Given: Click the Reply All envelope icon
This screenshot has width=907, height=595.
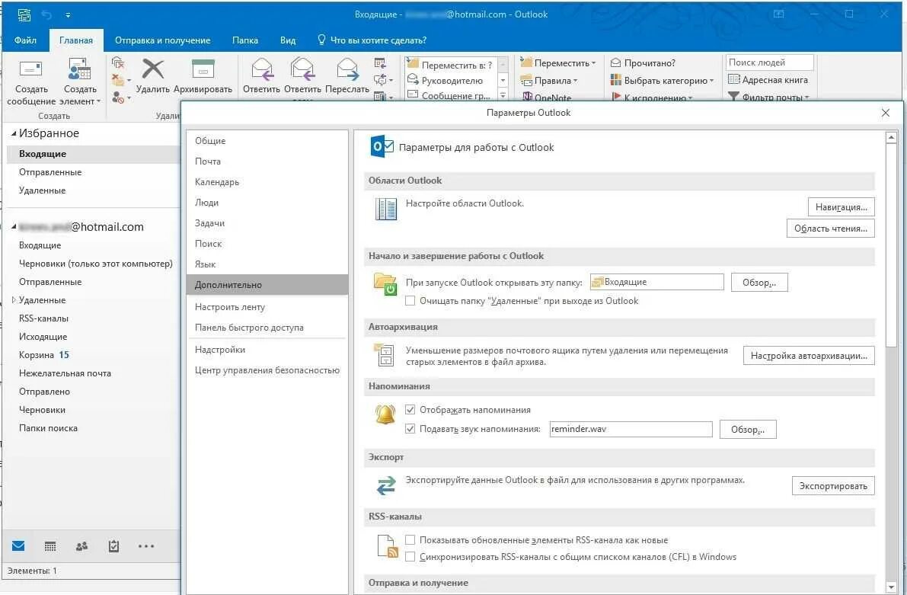Looking at the screenshot, I should tap(302, 69).
